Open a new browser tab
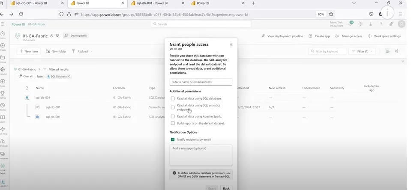 click(x=253, y=3)
